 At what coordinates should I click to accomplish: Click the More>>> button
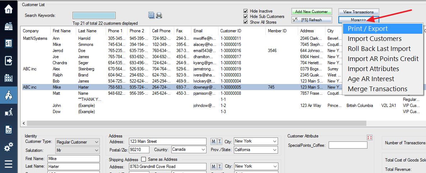(358, 20)
